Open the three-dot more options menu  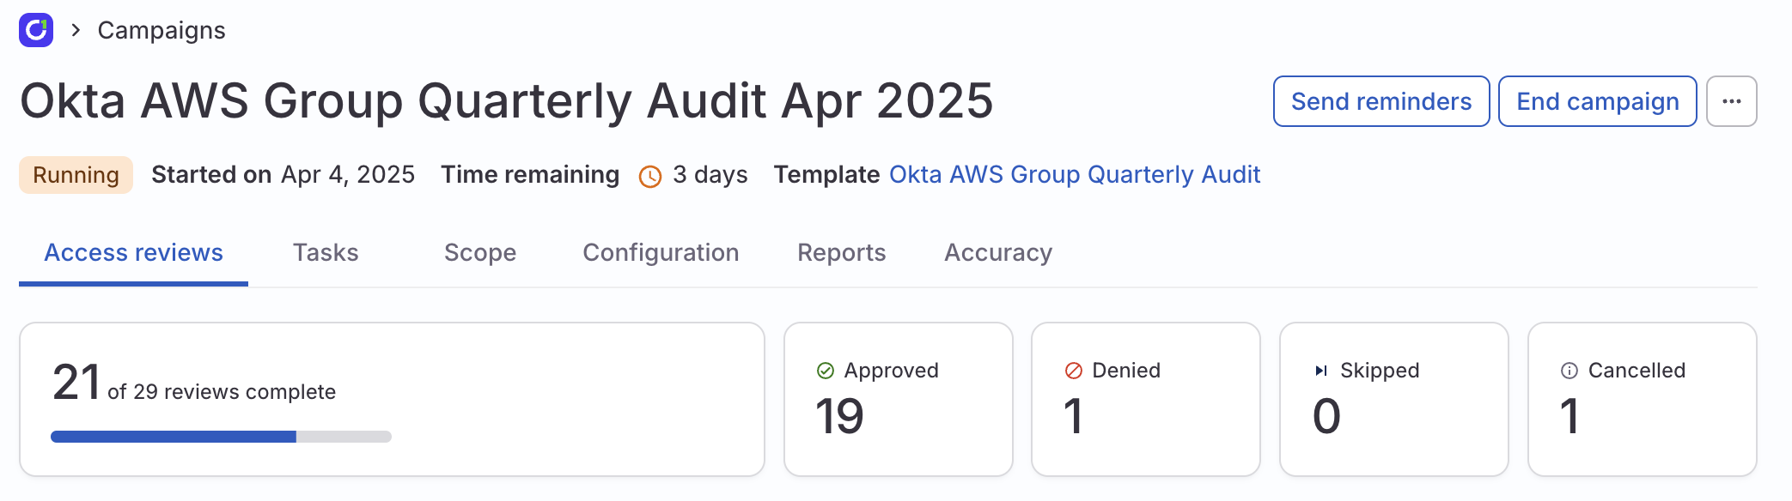click(1731, 101)
